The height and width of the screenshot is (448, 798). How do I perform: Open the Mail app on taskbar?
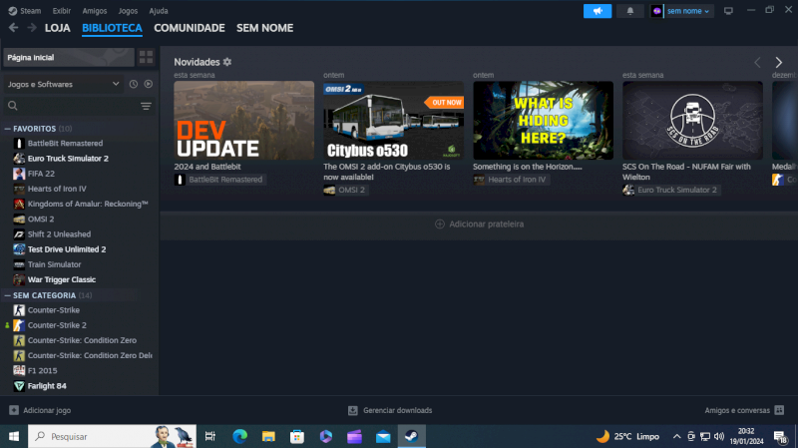(383, 436)
